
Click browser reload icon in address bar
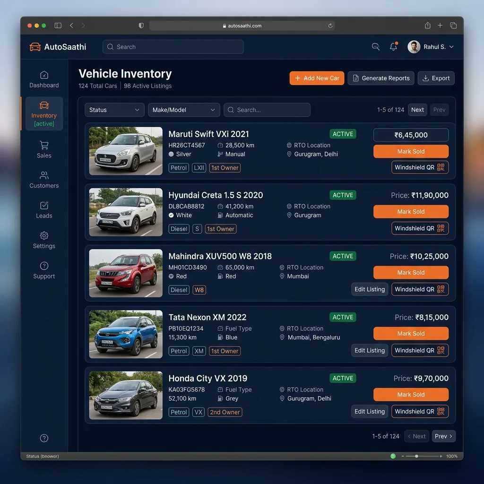(330, 26)
